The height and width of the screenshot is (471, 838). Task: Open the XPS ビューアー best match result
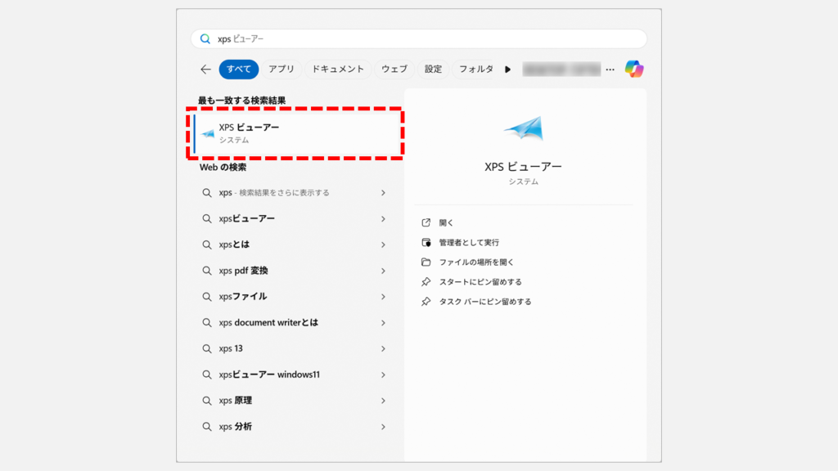(x=297, y=133)
